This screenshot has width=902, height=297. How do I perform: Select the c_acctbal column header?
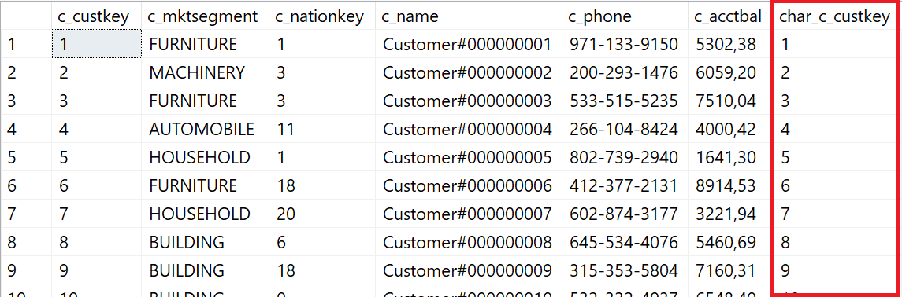pos(729,16)
